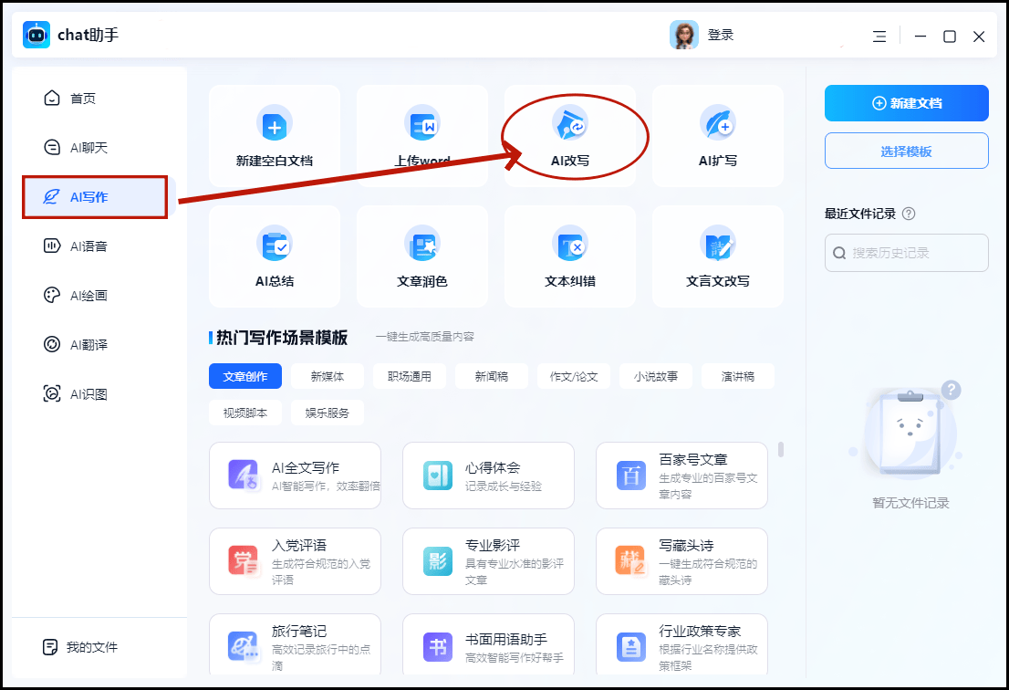The height and width of the screenshot is (690, 1009).
Task: Open the AI全文写作 template card
Action: (295, 476)
